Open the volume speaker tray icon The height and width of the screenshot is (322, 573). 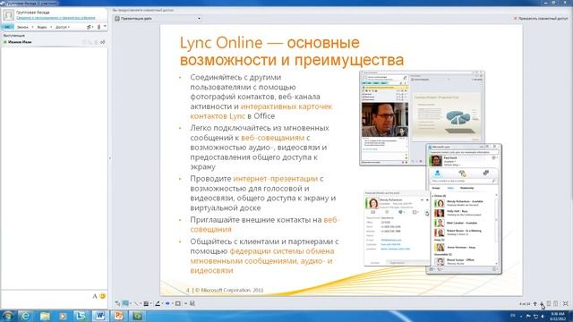(x=543, y=316)
